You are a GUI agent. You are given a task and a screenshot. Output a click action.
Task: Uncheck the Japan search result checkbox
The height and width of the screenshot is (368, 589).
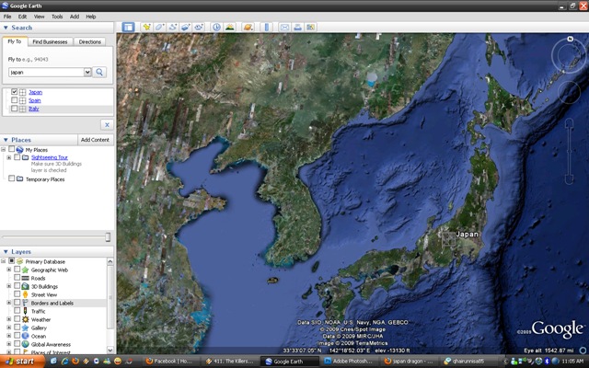[x=15, y=92]
